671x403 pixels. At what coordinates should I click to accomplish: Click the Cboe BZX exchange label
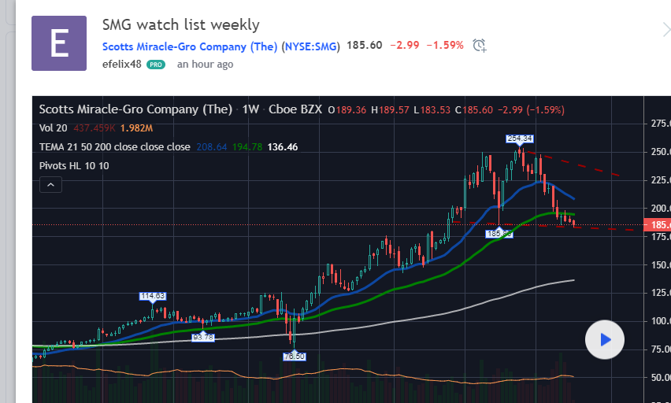295,109
